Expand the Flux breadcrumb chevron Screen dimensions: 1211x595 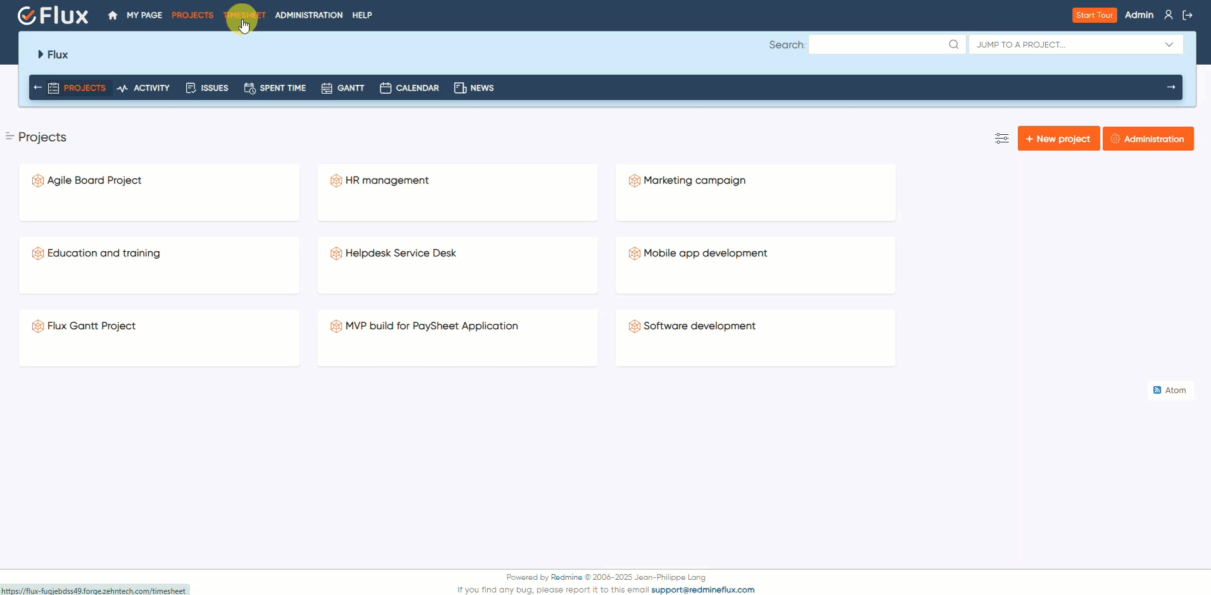tap(39, 54)
